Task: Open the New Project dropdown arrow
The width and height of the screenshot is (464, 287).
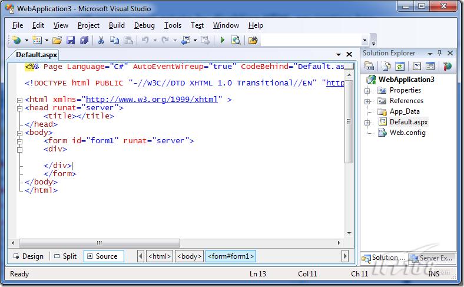Action: click(x=26, y=40)
